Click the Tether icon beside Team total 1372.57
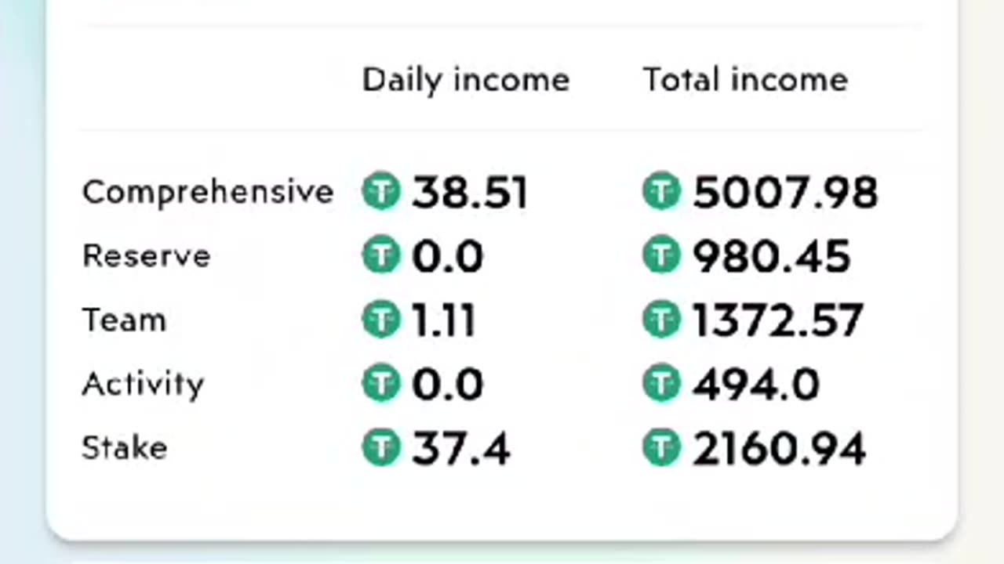 pyautogui.click(x=661, y=320)
